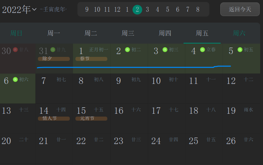This screenshot has width=263, height=165.
Task: Click the highlighted month 2 circle
Action: pyautogui.click(x=137, y=9)
